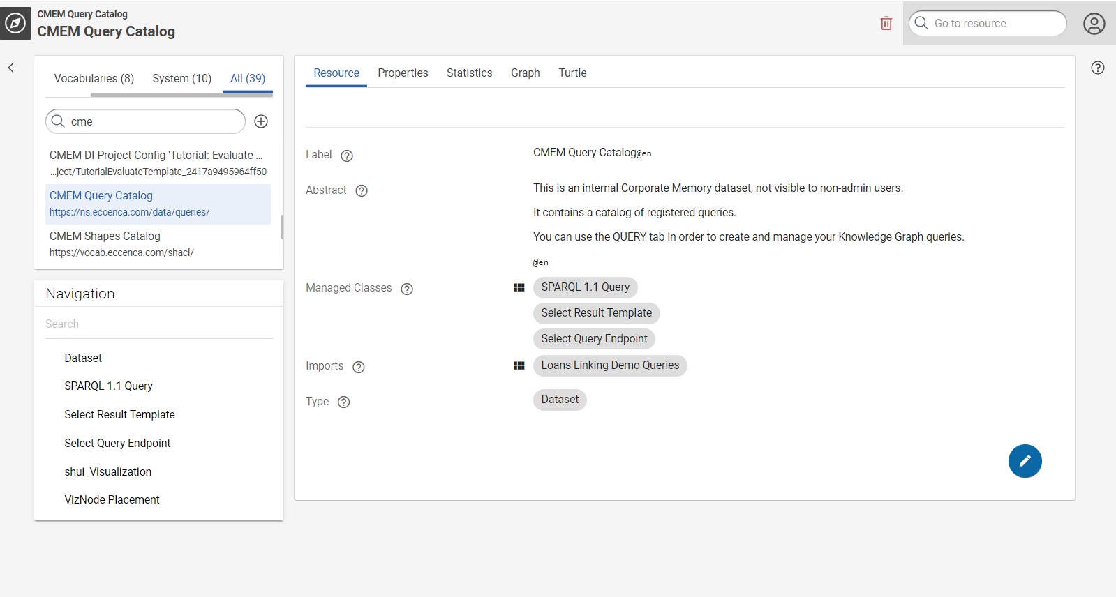The height and width of the screenshot is (597, 1116).
Task: Open the compass explore icon in header
Action: (x=15, y=24)
